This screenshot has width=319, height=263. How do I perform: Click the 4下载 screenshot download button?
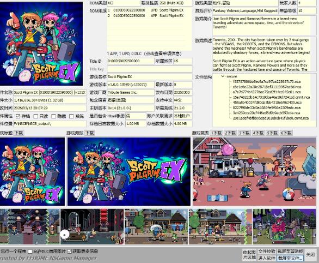click(258, 133)
